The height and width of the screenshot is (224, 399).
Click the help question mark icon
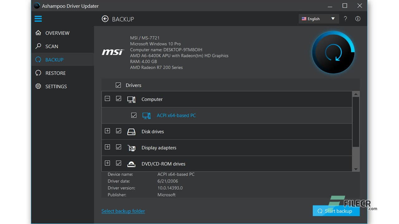tap(345, 19)
